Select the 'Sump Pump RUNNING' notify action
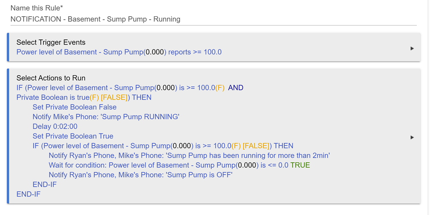The height and width of the screenshot is (215, 440). click(106, 117)
